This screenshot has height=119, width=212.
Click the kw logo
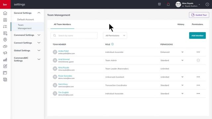[5, 4]
